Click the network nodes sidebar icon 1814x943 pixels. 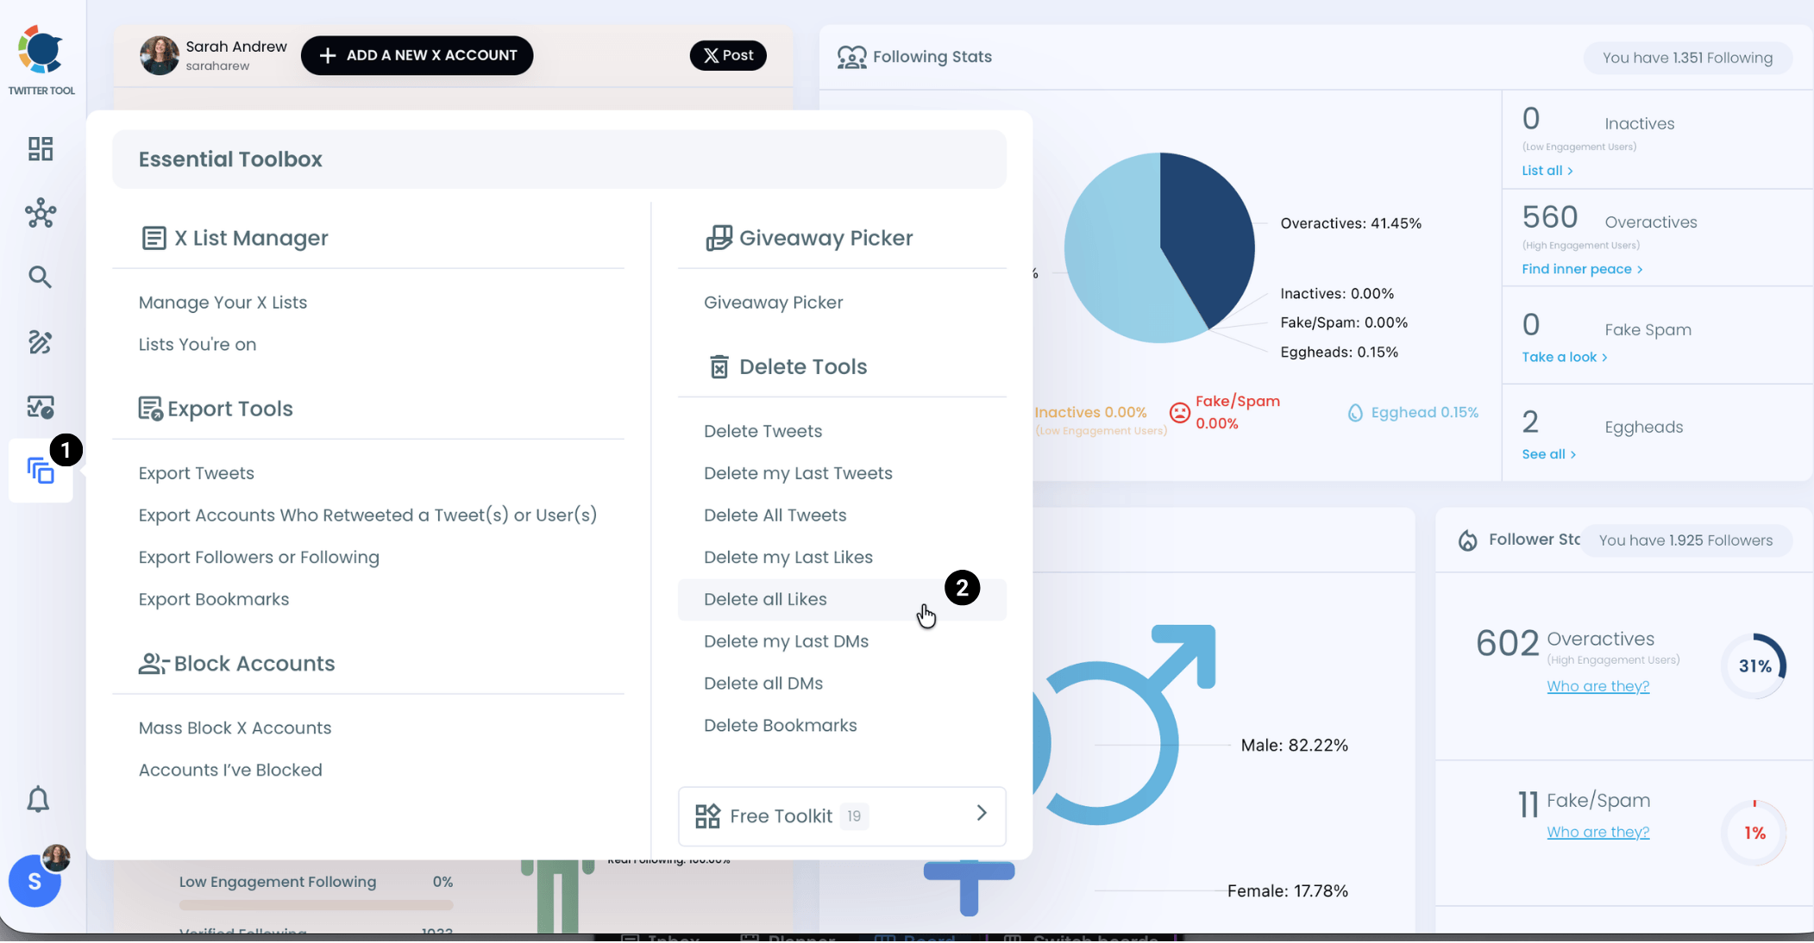pyautogui.click(x=41, y=213)
